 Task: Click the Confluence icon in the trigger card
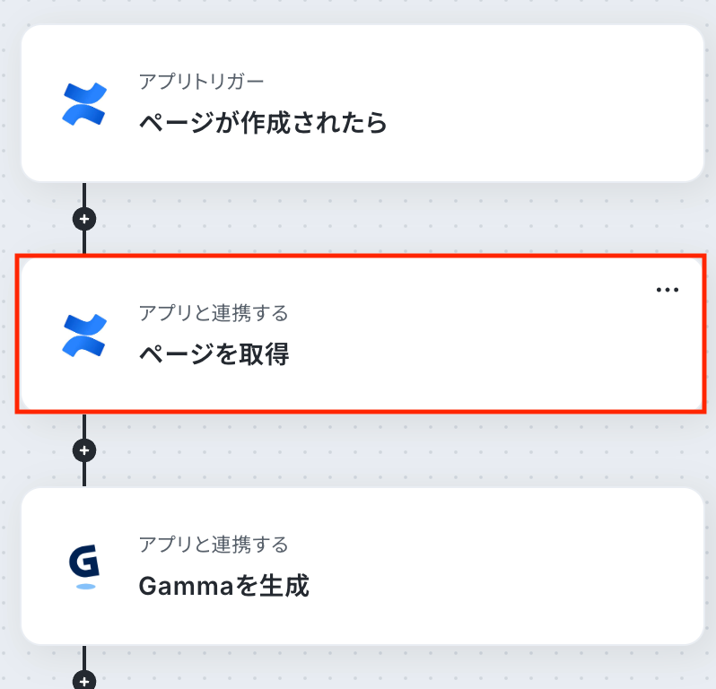pos(84,103)
